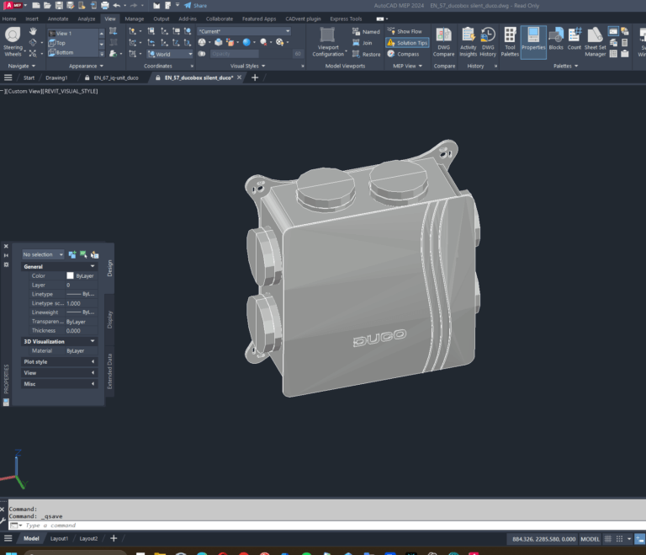
Task: Open an existing drawing with Open icon
Action: (47, 5)
